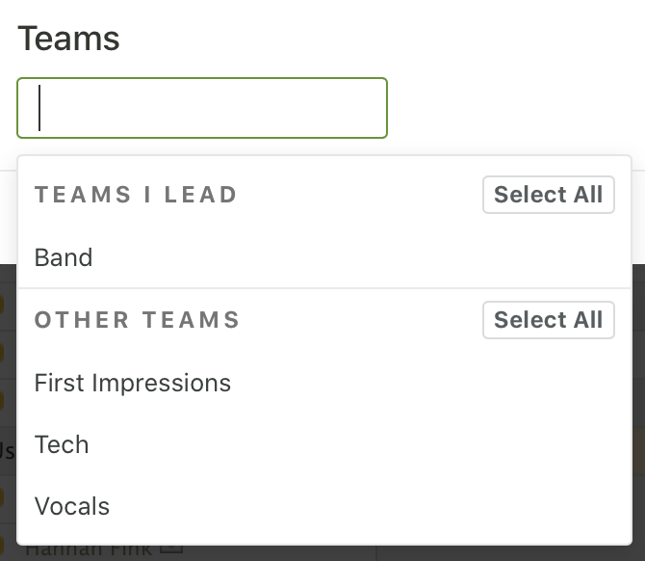The width and height of the screenshot is (645, 561).
Task: Select the Tech team option
Action: [x=62, y=444]
